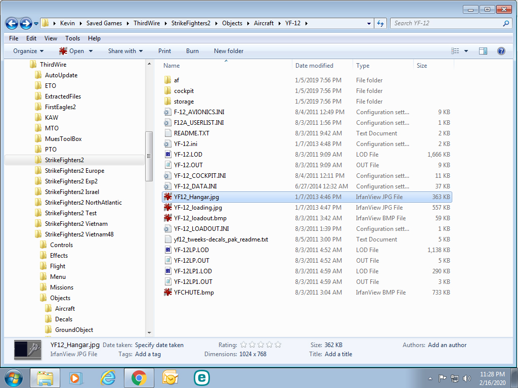Viewport: 518px width, 388px height.
Task: Click the Burn toolbar button
Action: [192, 51]
